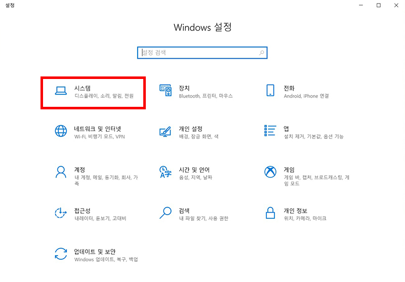405x282 pixels.
Task: Click the 'Windows 설정' heading
Action: [202, 27]
